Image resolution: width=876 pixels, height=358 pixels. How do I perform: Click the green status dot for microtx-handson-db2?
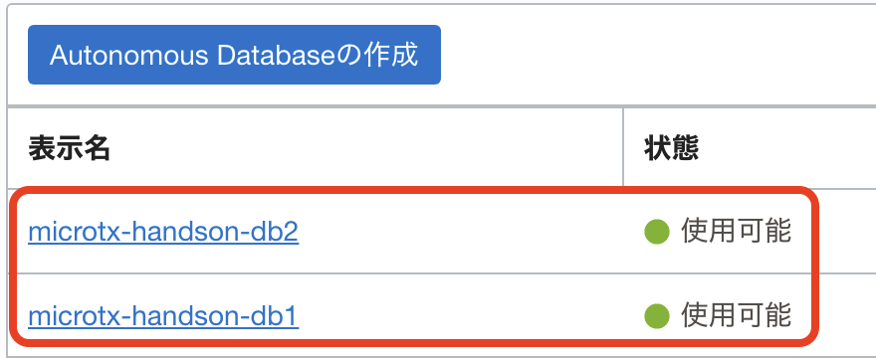pyautogui.click(x=656, y=232)
